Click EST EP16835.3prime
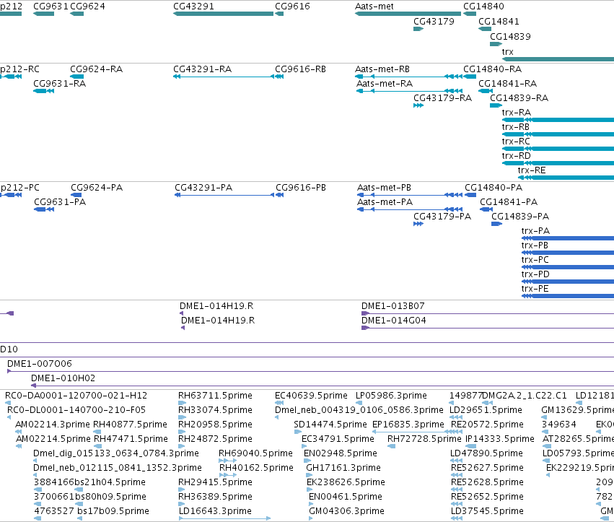614x522 pixels. (408, 425)
